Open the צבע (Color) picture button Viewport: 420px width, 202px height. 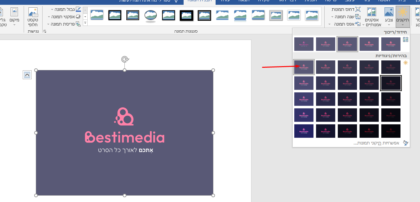coord(389,17)
